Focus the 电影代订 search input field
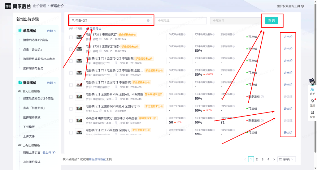 111,21
